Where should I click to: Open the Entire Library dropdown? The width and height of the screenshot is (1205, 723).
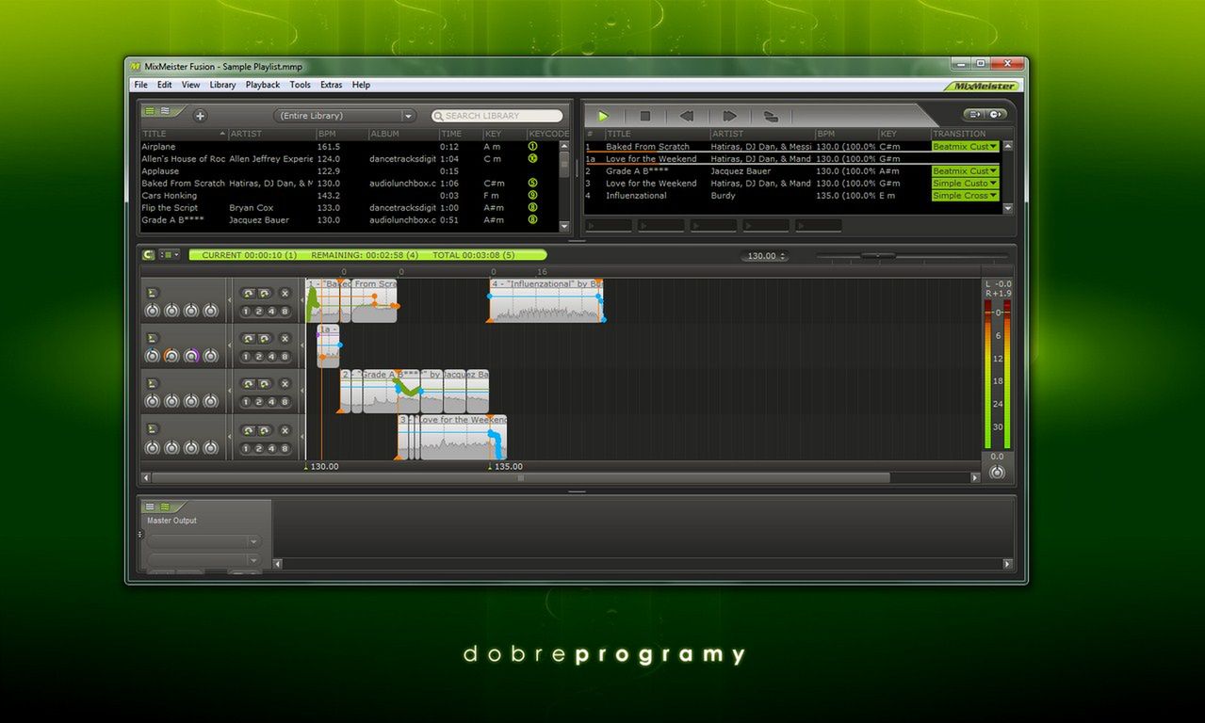point(345,116)
